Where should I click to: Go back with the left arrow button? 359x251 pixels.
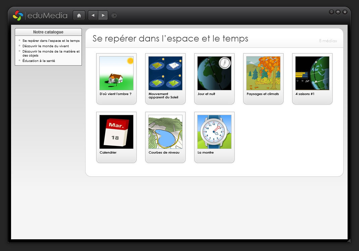pyautogui.click(x=93, y=15)
